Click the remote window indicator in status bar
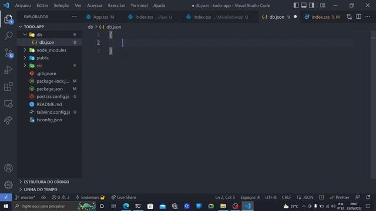Screen dimensions: 376x211 [6, 198]
